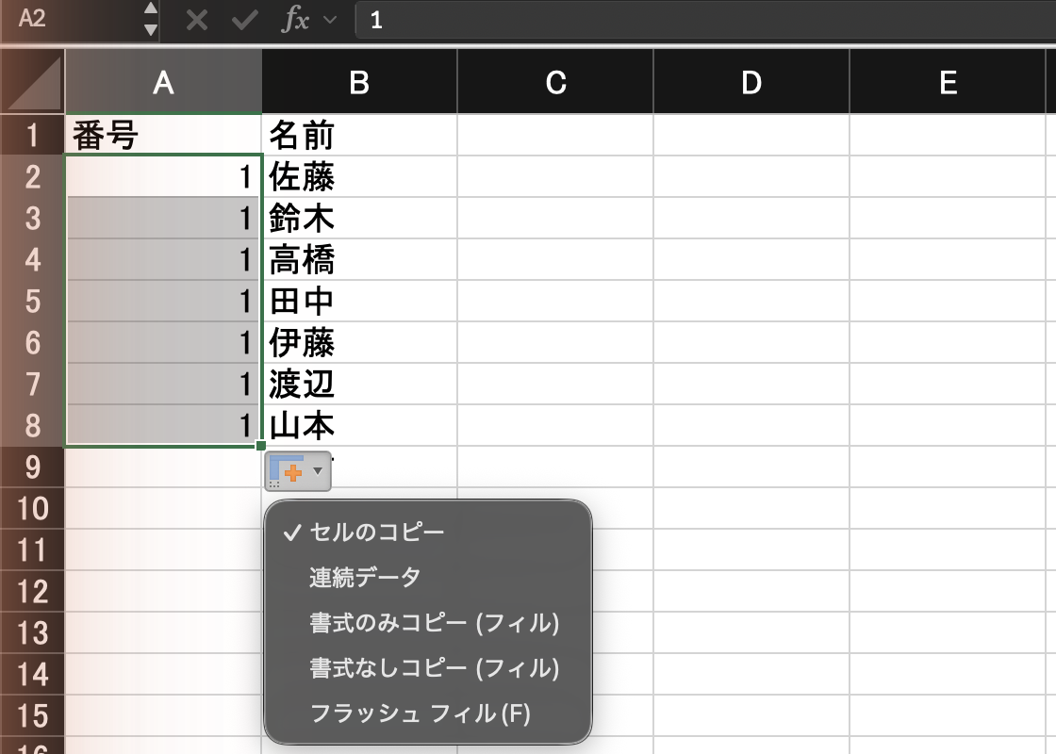The height and width of the screenshot is (754, 1056).
Task: Click the formula bar confirm checkmark icon
Action: [244, 20]
